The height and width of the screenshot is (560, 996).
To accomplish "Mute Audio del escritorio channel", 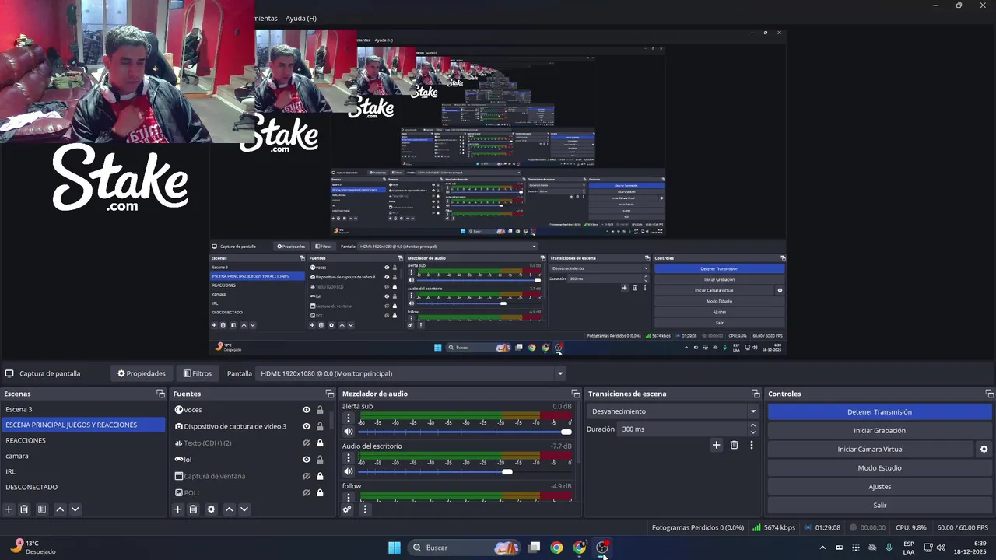I will [349, 471].
